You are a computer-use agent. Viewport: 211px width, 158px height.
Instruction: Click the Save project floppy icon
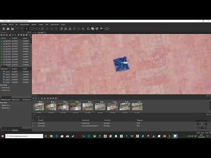click(12, 29)
